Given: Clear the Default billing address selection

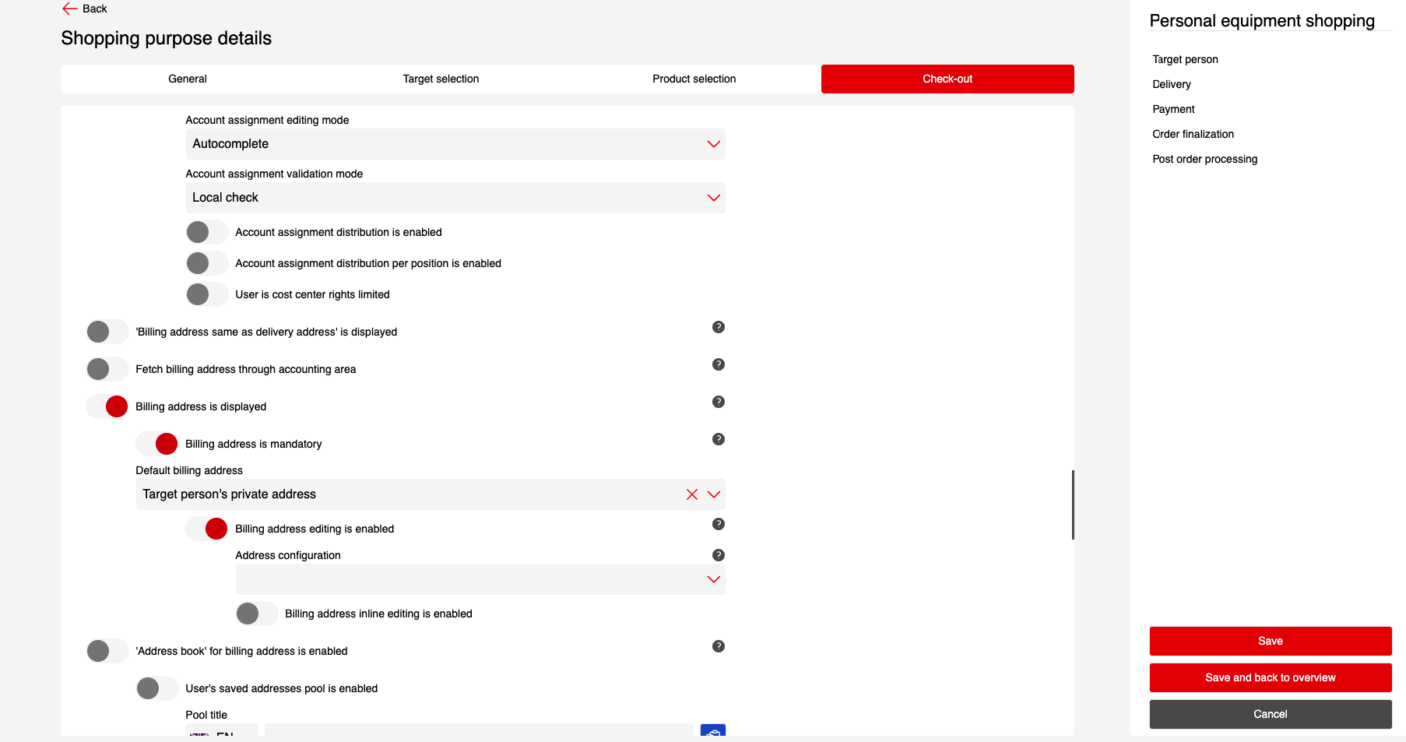Looking at the screenshot, I should (691, 494).
